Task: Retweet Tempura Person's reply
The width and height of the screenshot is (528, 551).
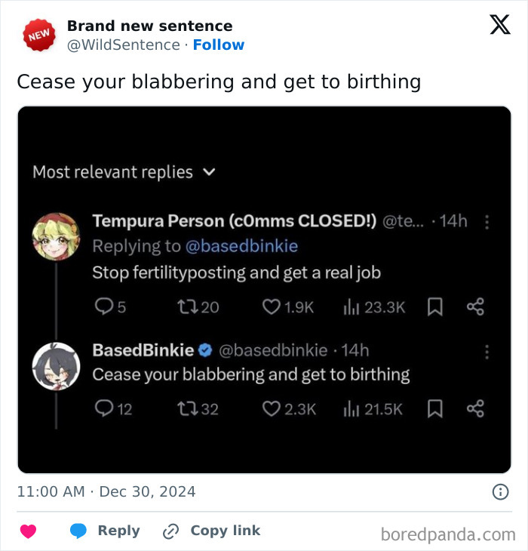Action: pos(183,307)
